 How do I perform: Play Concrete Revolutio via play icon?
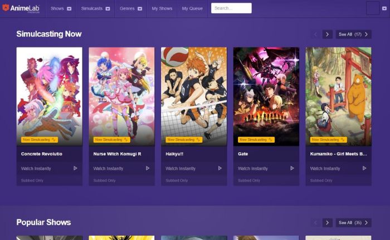click(75, 168)
